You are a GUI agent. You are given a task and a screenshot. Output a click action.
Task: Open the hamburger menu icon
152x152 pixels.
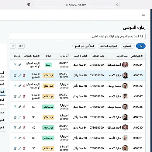[143, 15]
